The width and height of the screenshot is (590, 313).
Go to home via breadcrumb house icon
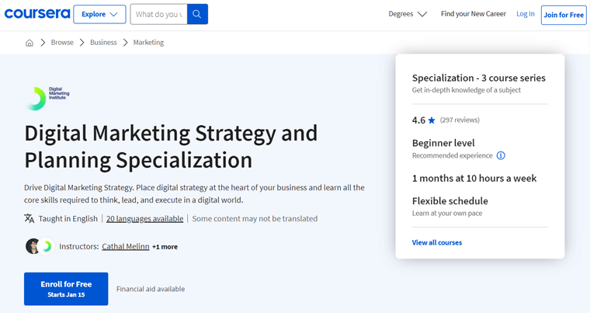coord(29,43)
